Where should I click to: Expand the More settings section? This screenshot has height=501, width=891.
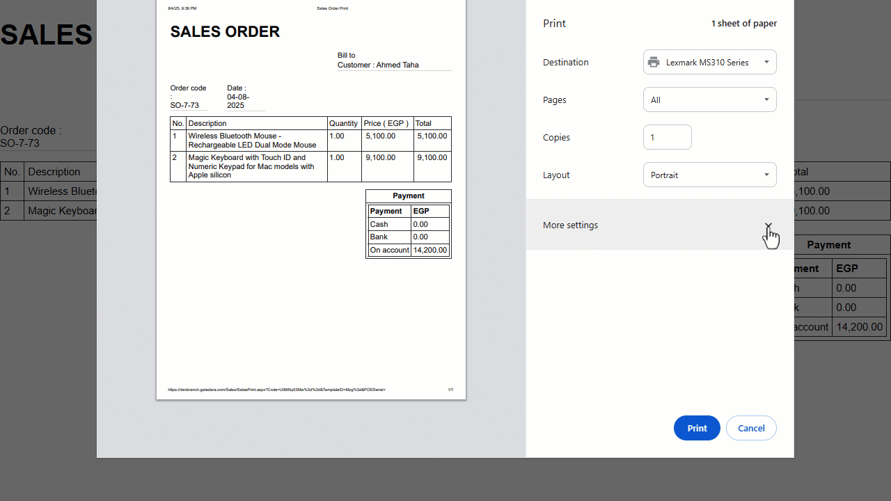pos(659,225)
